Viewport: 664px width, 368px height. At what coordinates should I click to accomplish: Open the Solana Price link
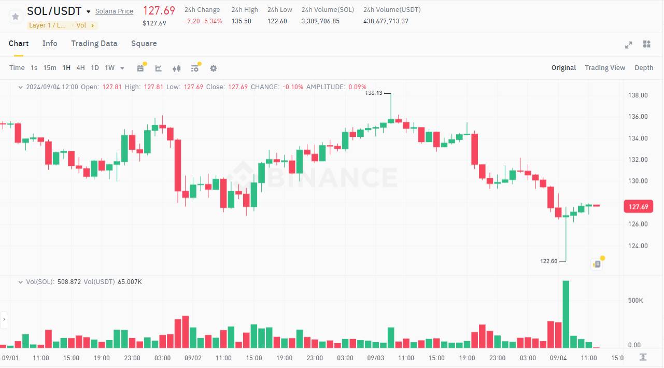pos(114,11)
